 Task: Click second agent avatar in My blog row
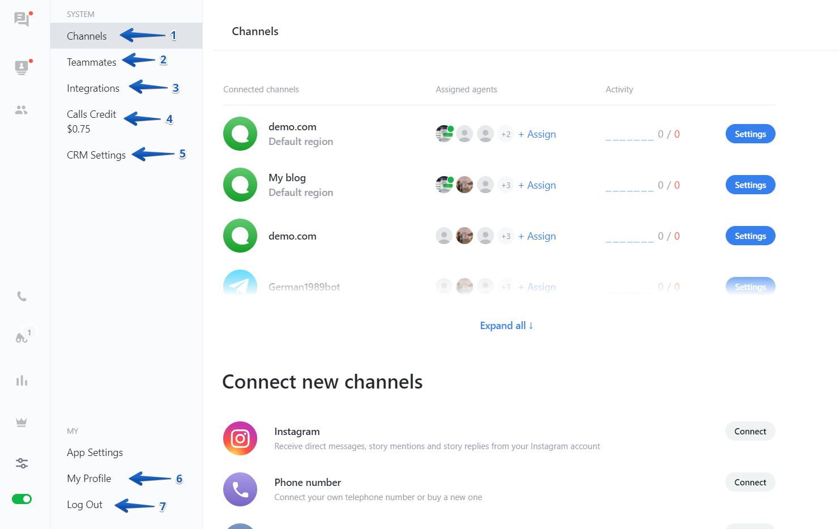coord(465,185)
